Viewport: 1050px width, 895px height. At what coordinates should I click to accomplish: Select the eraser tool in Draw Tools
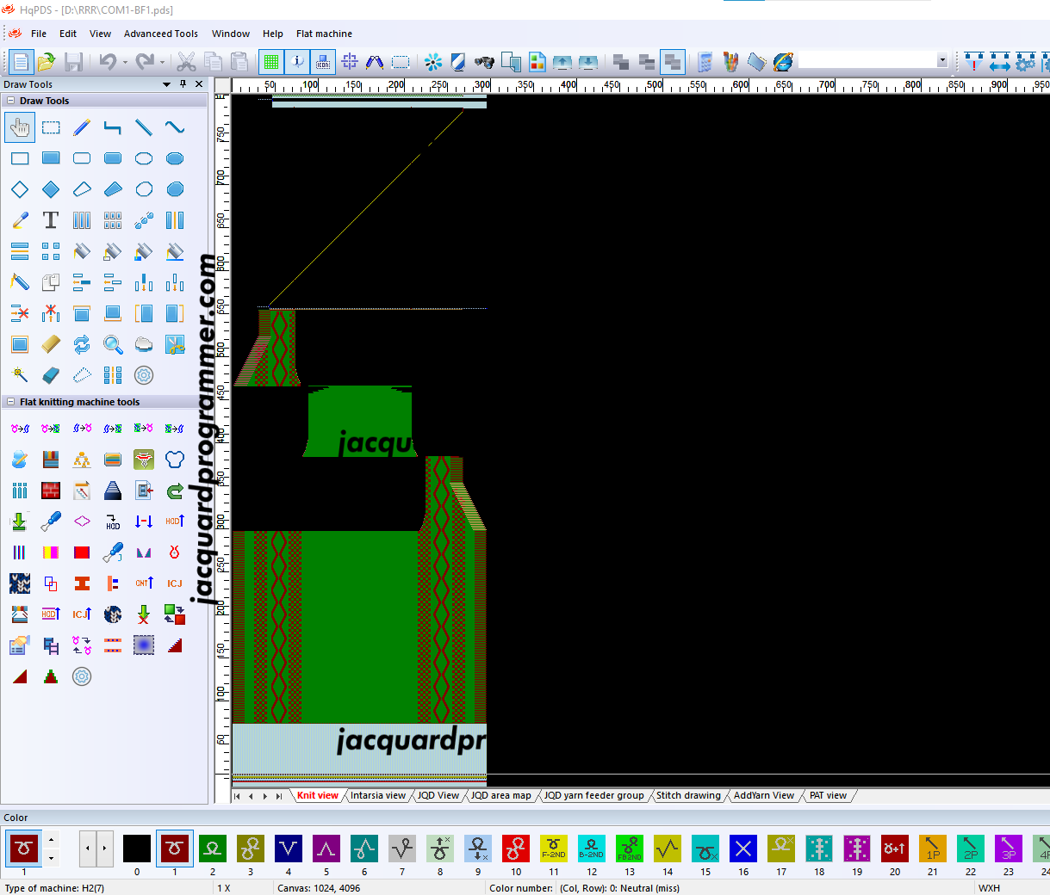[51, 375]
